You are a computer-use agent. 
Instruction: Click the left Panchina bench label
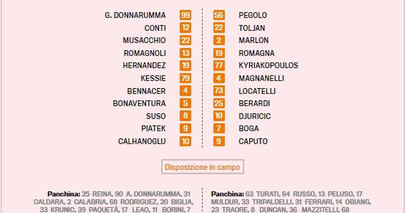(x=64, y=194)
